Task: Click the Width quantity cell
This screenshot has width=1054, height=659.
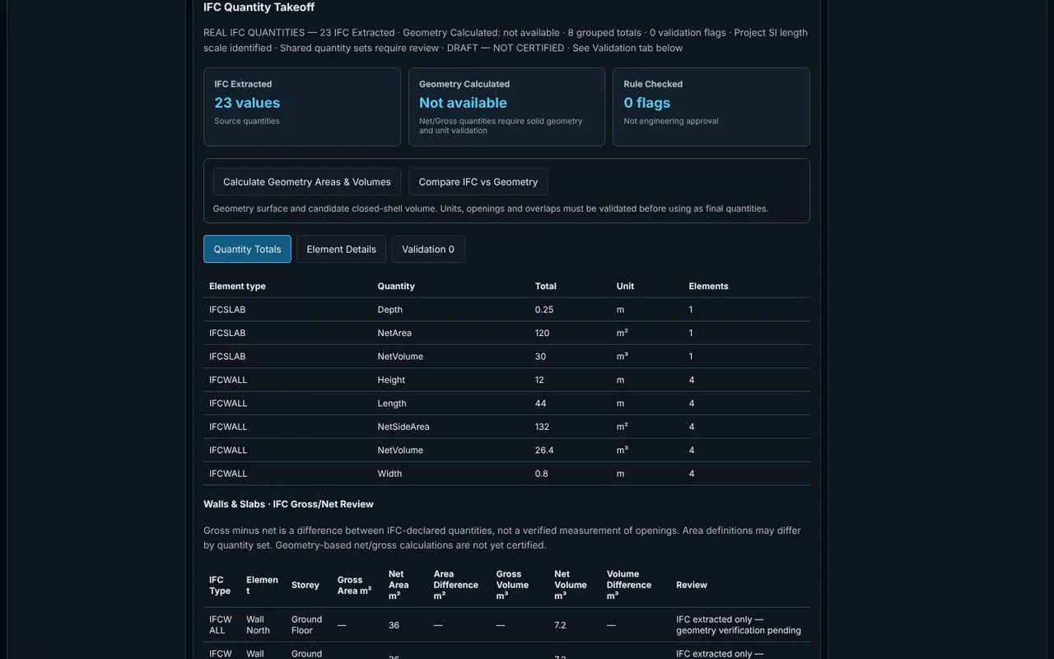Action: pyautogui.click(x=389, y=474)
